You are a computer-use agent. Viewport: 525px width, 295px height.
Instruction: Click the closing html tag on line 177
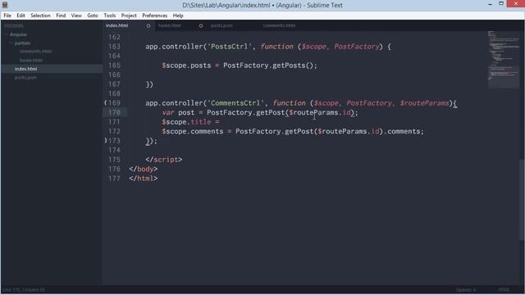(144, 179)
